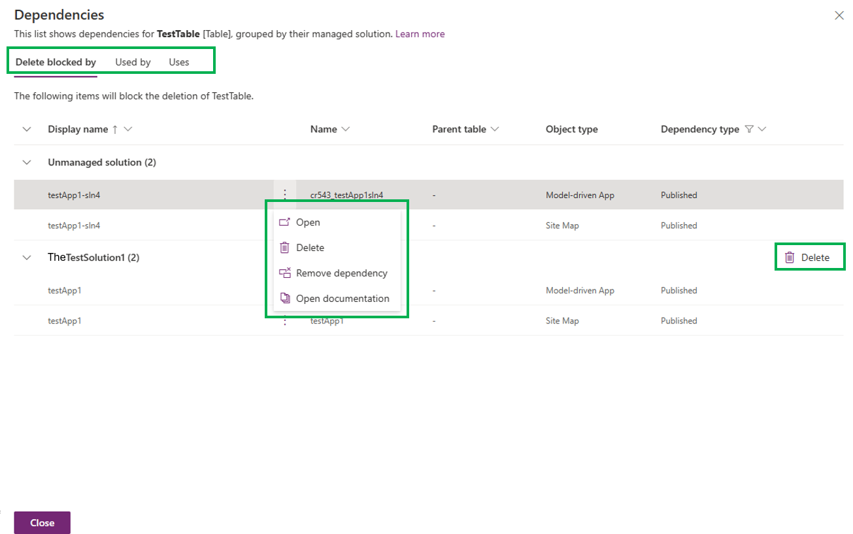The height and width of the screenshot is (534, 853).
Task: Open more options for the testApp1 Site Map row
Action: 284,320
